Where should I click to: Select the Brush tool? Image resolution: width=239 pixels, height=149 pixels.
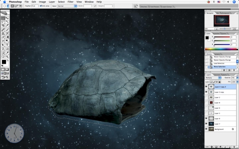pos(7,30)
